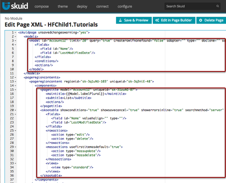Click massactions usefirstitemasdefault on line 29
The image size is (226, 183).
pos(84,147)
